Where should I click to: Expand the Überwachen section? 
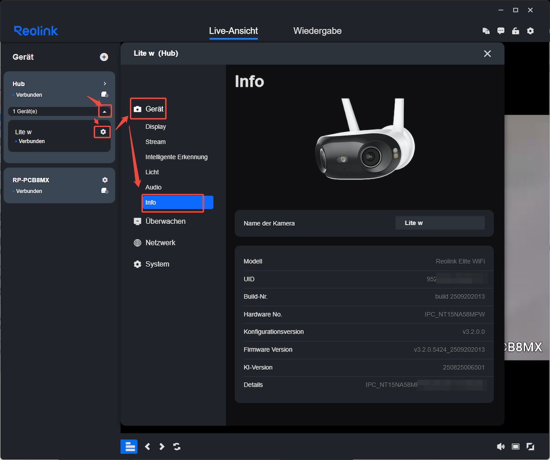tap(165, 221)
